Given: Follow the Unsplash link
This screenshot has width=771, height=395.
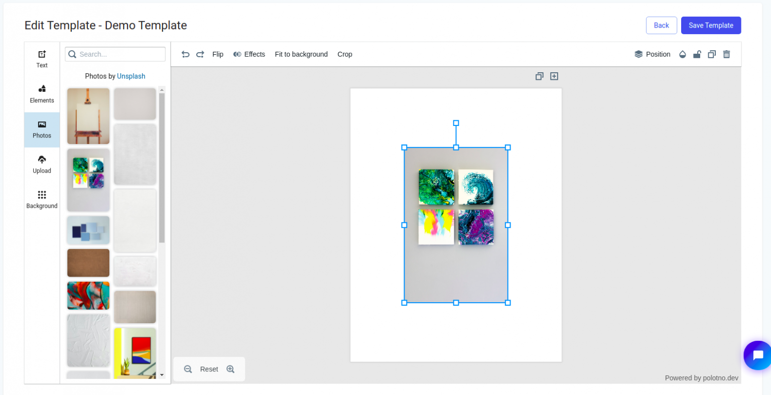Looking at the screenshot, I should 131,76.
